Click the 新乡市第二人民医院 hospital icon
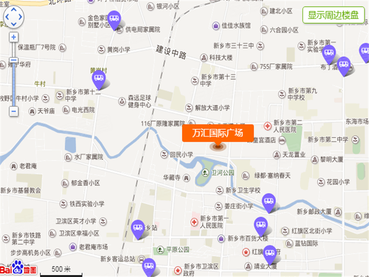The image size is (369, 277). [268, 126]
